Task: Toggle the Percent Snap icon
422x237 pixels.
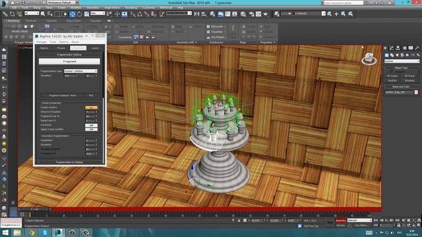Action: 147,14
